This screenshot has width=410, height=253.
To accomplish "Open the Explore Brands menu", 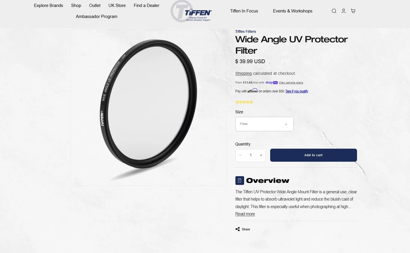I will [48, 6].
